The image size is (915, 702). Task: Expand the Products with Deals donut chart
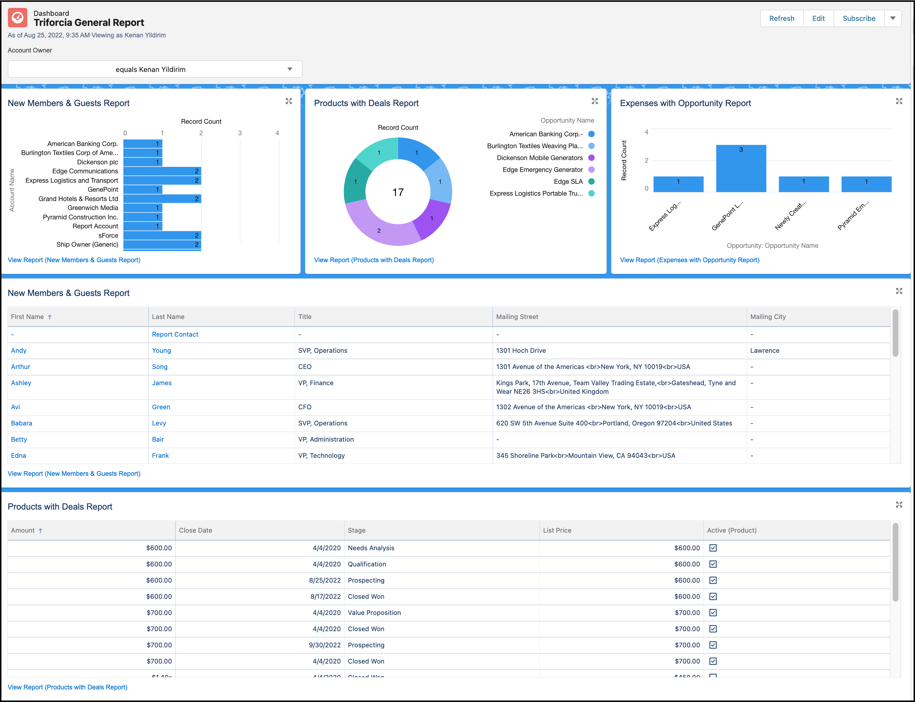[595, 101]
